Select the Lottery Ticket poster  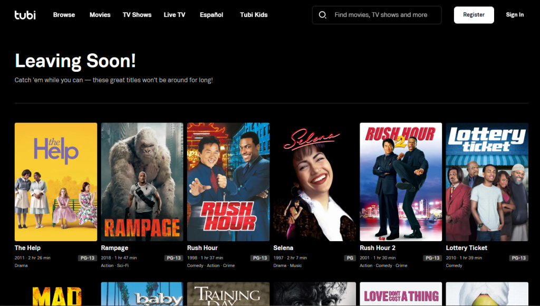tap(487, 182)
